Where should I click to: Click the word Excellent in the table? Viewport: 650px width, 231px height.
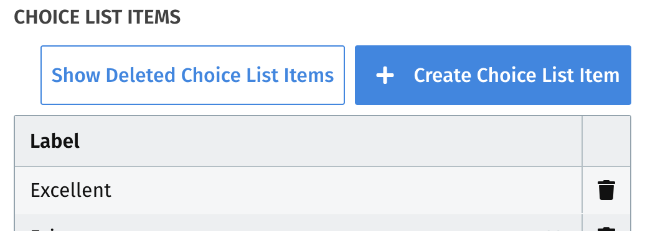[x=71, y=190]
